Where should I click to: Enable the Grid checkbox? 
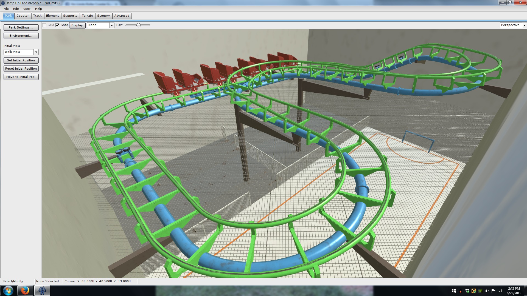[44, 25]
